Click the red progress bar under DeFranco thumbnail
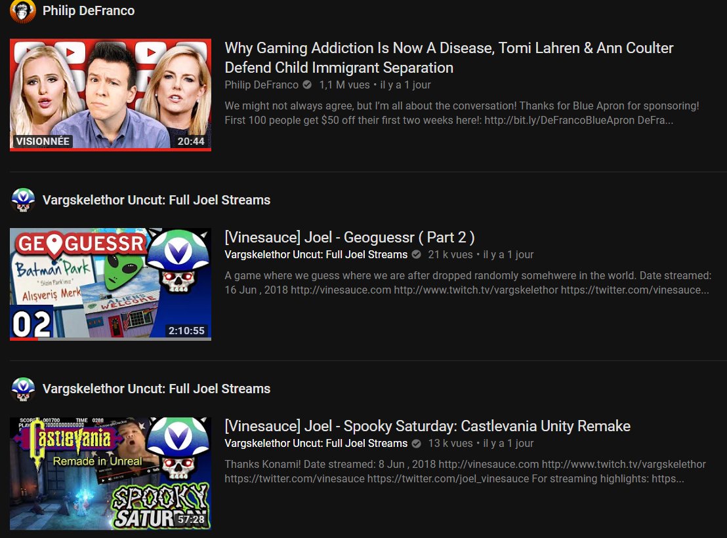This screenshot has width=727, height=538. click(110, 149)
